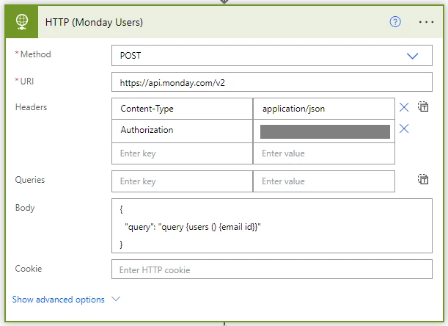
Task: Click the HTTP (Monday Users) title
Action: click(94, 22)
